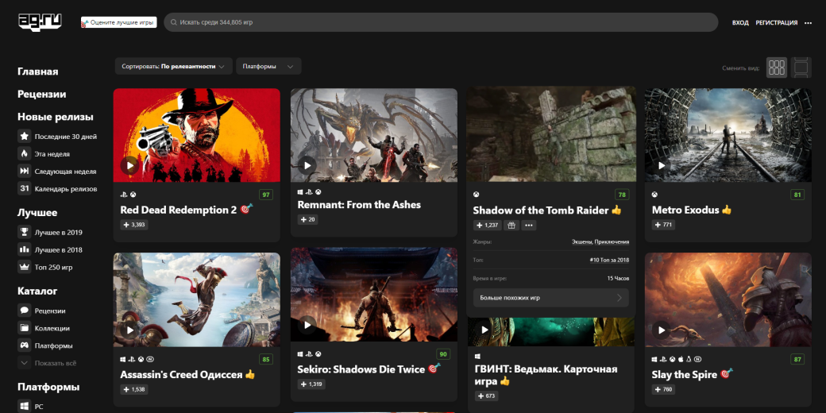Open the bottom Платформы section heading
The width and height of the screenshot is (826, 413).
coord(48,388)
